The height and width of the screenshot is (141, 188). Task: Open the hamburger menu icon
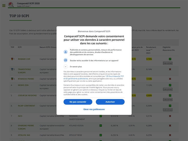[4, 6]
